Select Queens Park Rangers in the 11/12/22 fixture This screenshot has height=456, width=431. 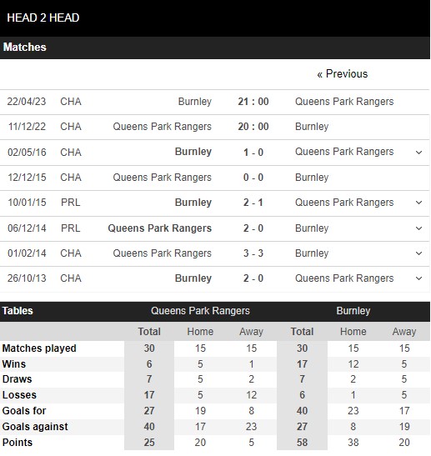[x=162, y=127]
